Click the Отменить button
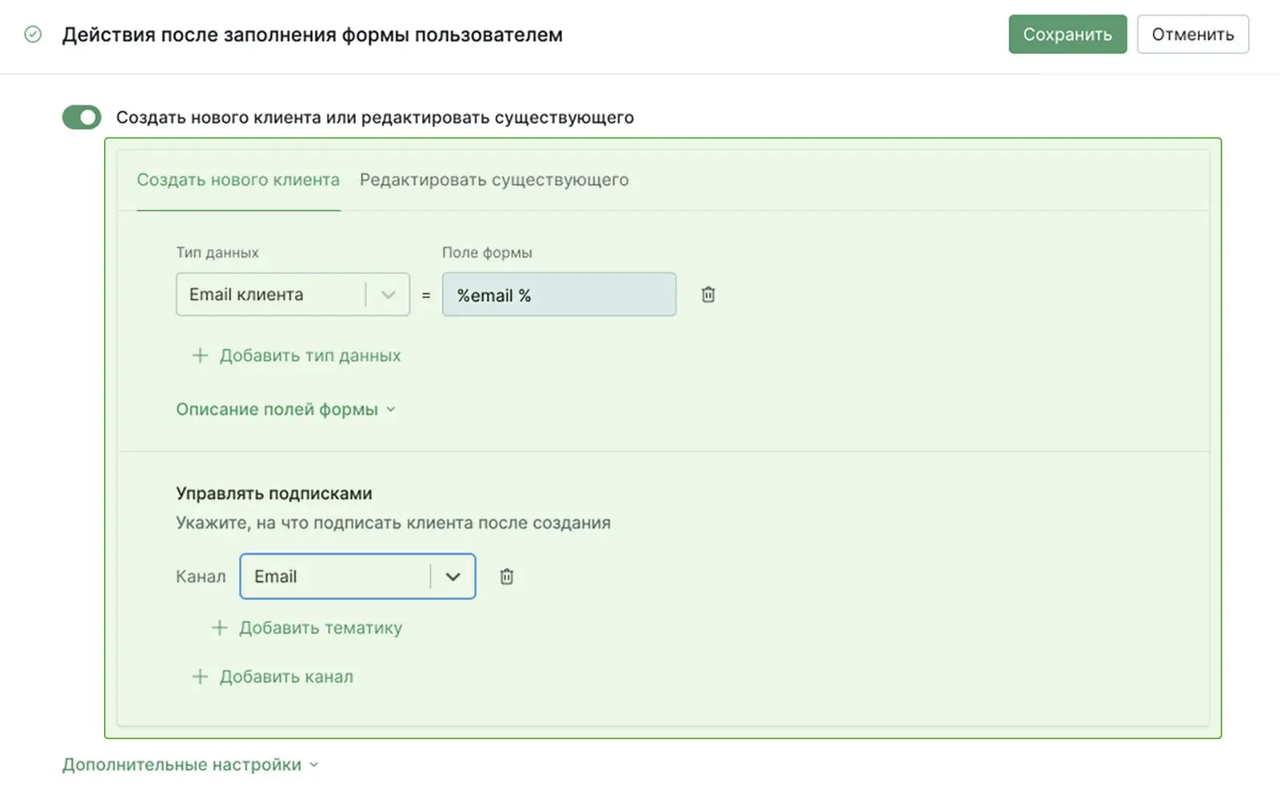The height and width of the screenshot is (801, 1280). coord(1193,34)
